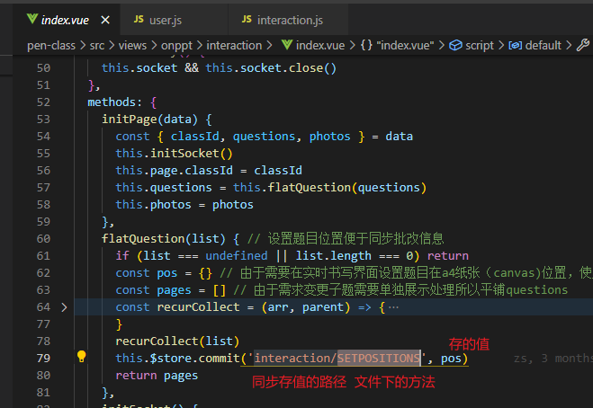Open views breadcrumb segment
This screenshot has height=408, width=593.
pos(132,46)
